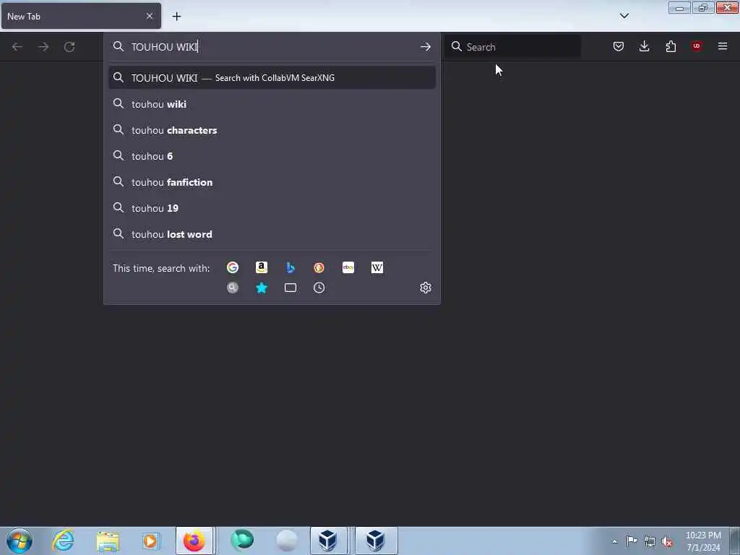Open the Firefox hamburger menu
Screen dimensions: 740x555
pyautogui.click(x=723, y=46)
